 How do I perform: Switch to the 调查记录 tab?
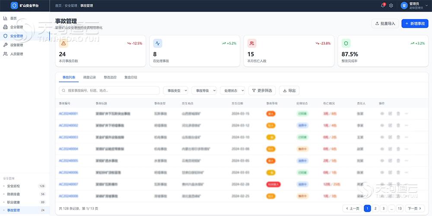(x=89, y=78)
